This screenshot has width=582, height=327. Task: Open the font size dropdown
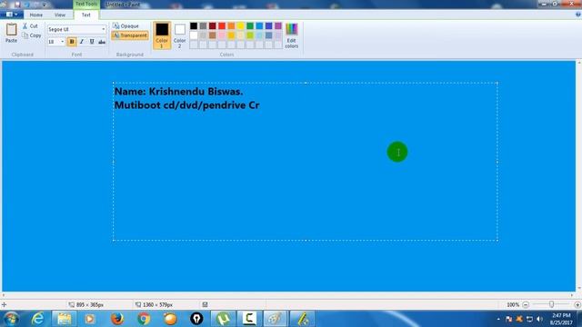click(62, 42)
